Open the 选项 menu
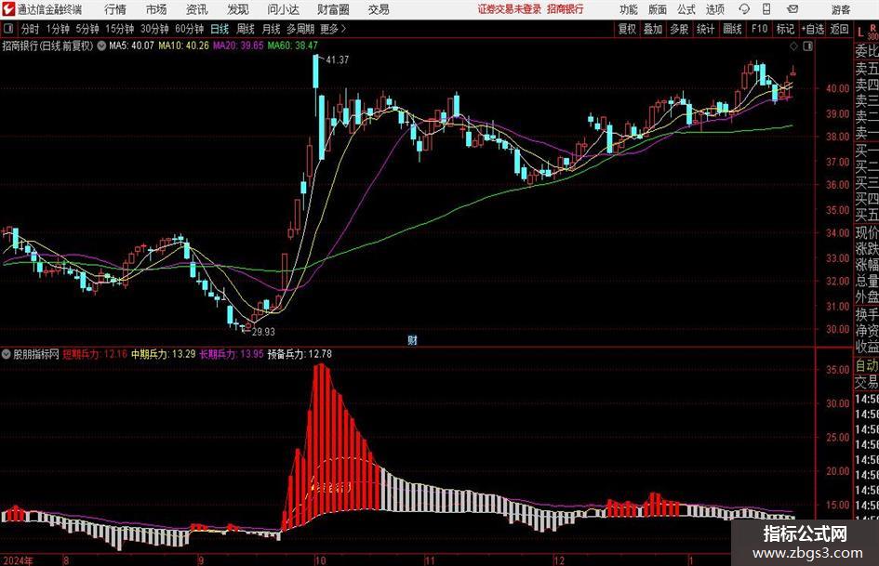 [x=715, y=9]
